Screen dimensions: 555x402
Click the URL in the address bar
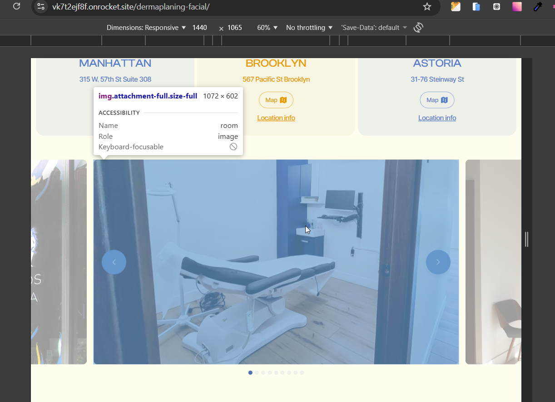[x=131, y=6]
